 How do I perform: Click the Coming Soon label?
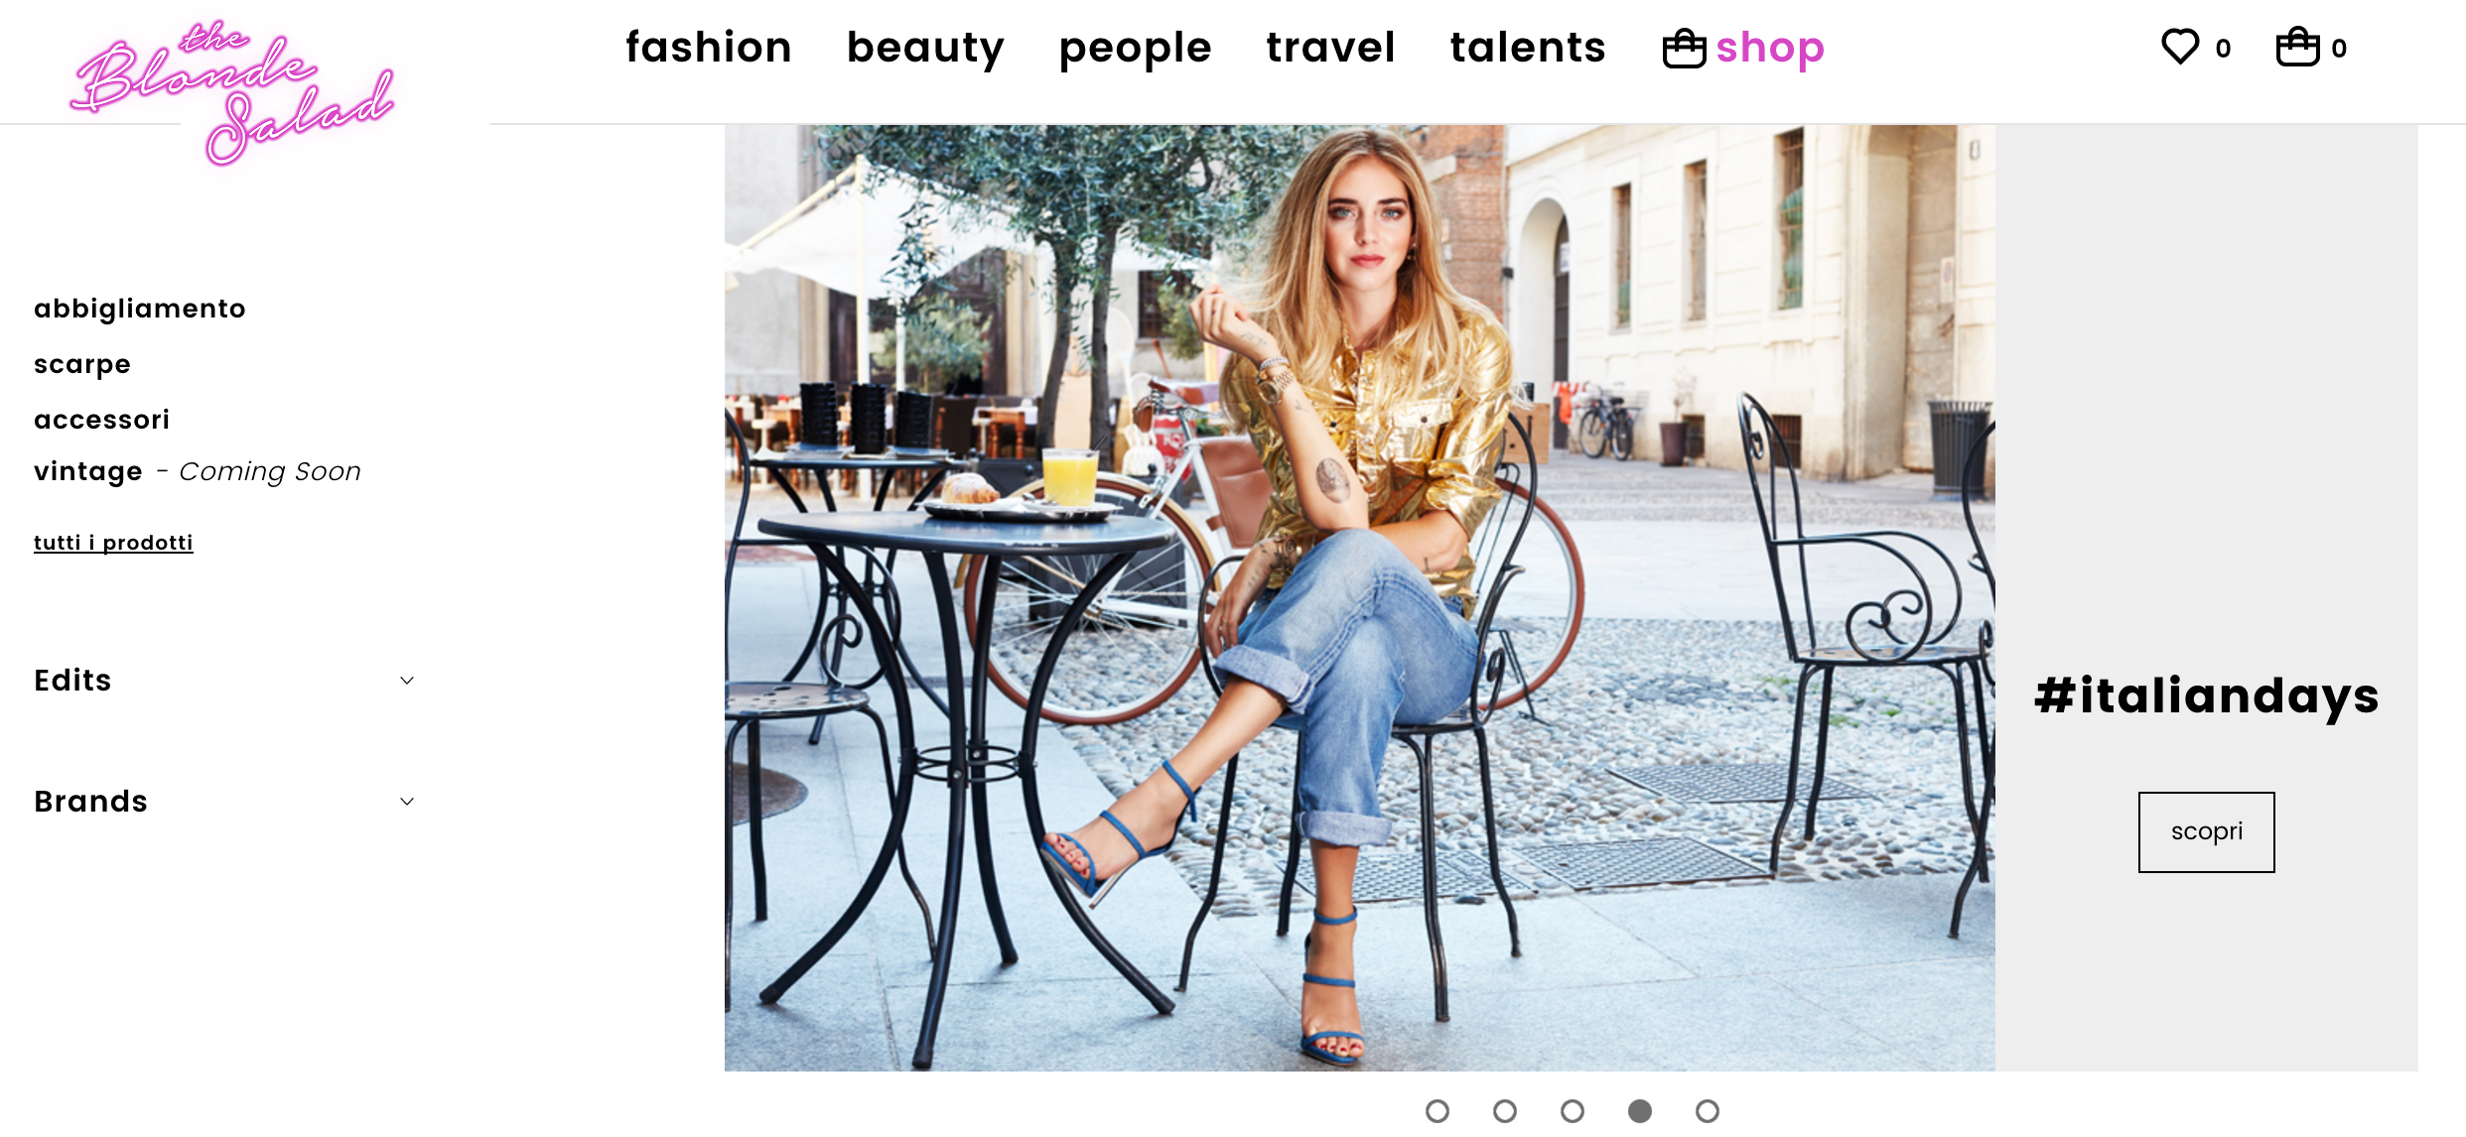click(270, 471)
